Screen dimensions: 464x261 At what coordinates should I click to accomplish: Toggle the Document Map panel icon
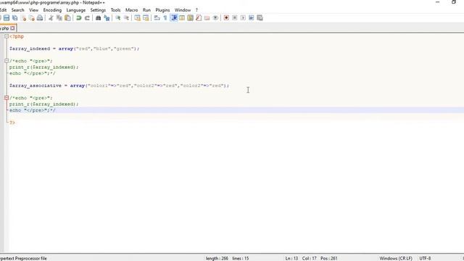[190, 18]
